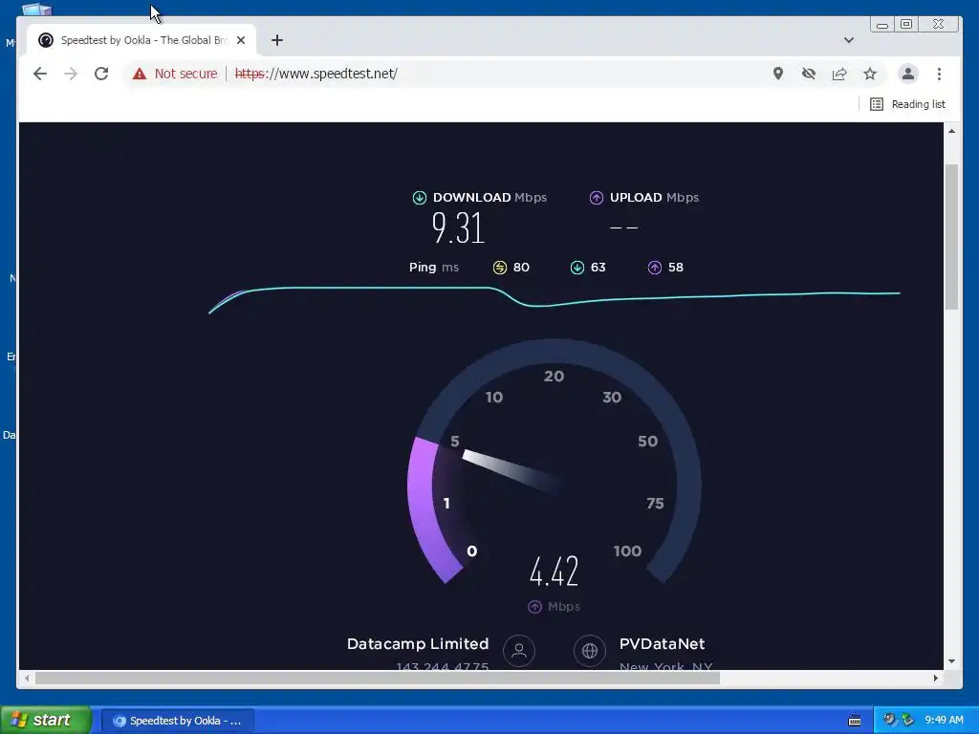This screenshot has height=734, width=979.
Task: Click the scroll left arrow
Action: point(27,678)
